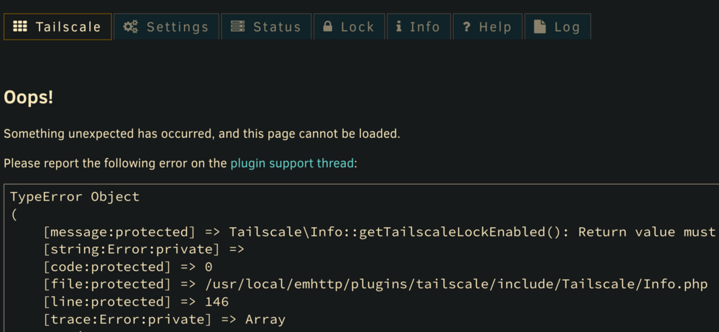Click the getTailscaleLockEnabled error message line
This screenshot has width=719, height=332.
[x=381, y=232]
